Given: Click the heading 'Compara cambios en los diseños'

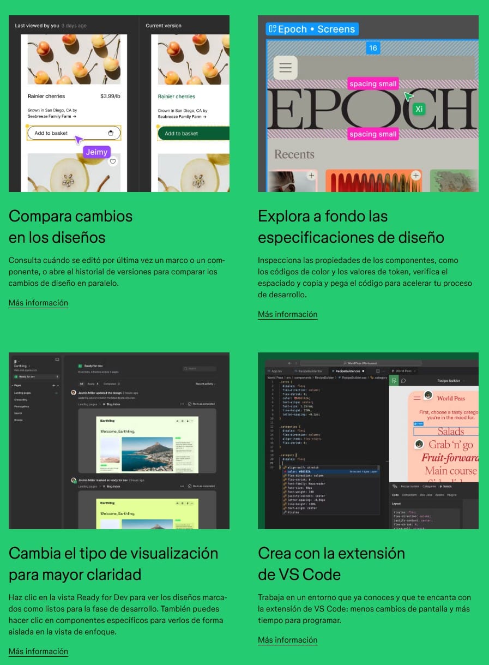Looking at the screenshot, I should [x=71, y=226].
